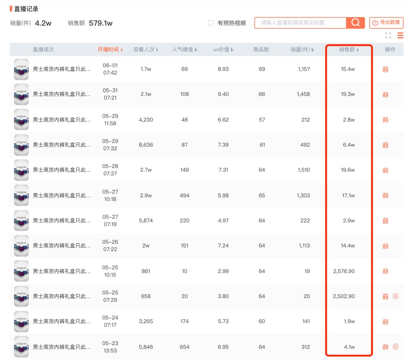409x361 pixels.
Task: Select peak popularity 654 cell
Action: click(184, 347)
